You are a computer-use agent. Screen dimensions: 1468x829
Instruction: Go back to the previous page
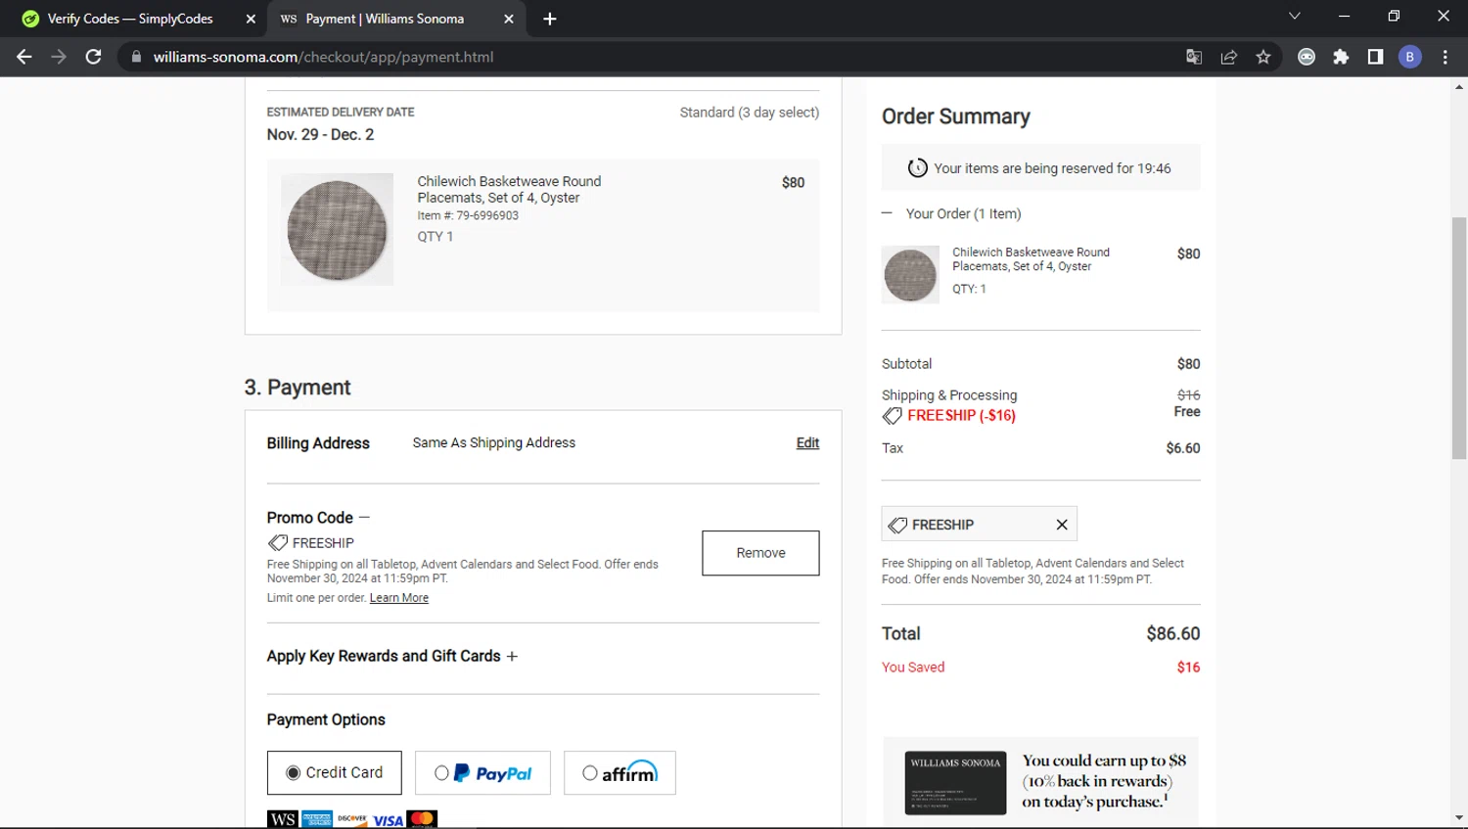pyautogui.click(x=24, y=57)
